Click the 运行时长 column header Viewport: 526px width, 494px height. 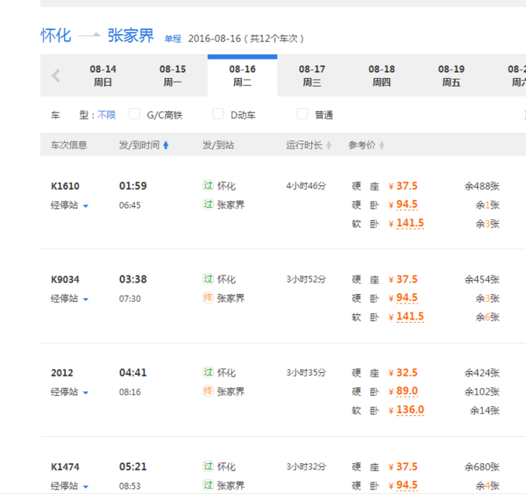coord(304,145)
